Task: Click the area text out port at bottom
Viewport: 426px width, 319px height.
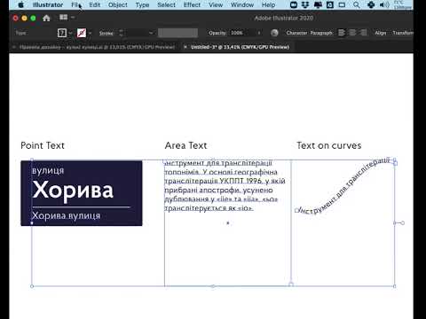Action: (x=291, y=284)
